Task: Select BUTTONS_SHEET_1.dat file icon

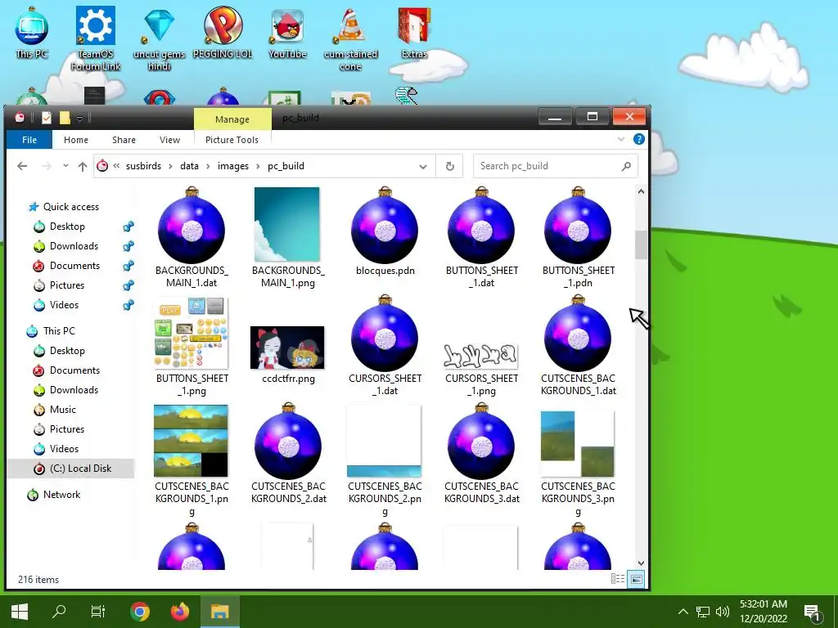Action: click(481, 225)
